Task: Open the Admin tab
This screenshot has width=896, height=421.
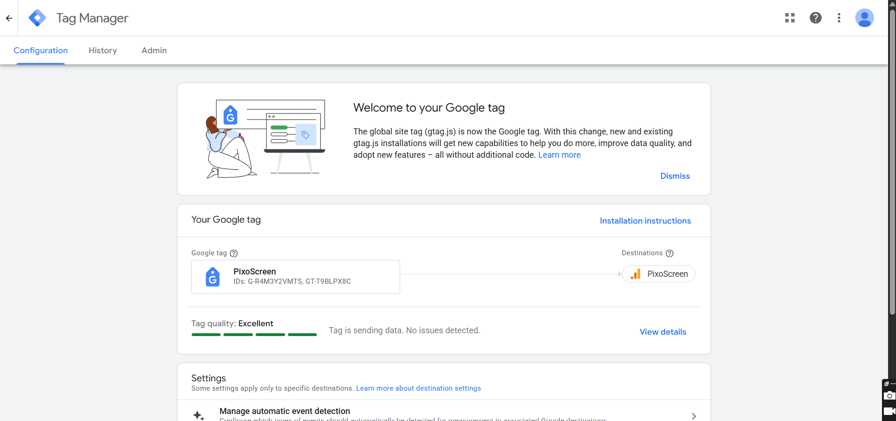Action: (x=154, y=50)
